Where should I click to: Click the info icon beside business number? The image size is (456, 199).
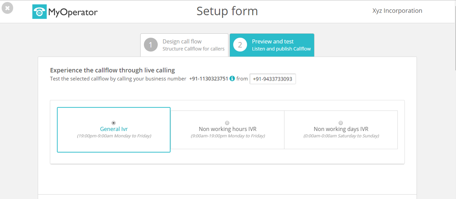click(232, 79)
